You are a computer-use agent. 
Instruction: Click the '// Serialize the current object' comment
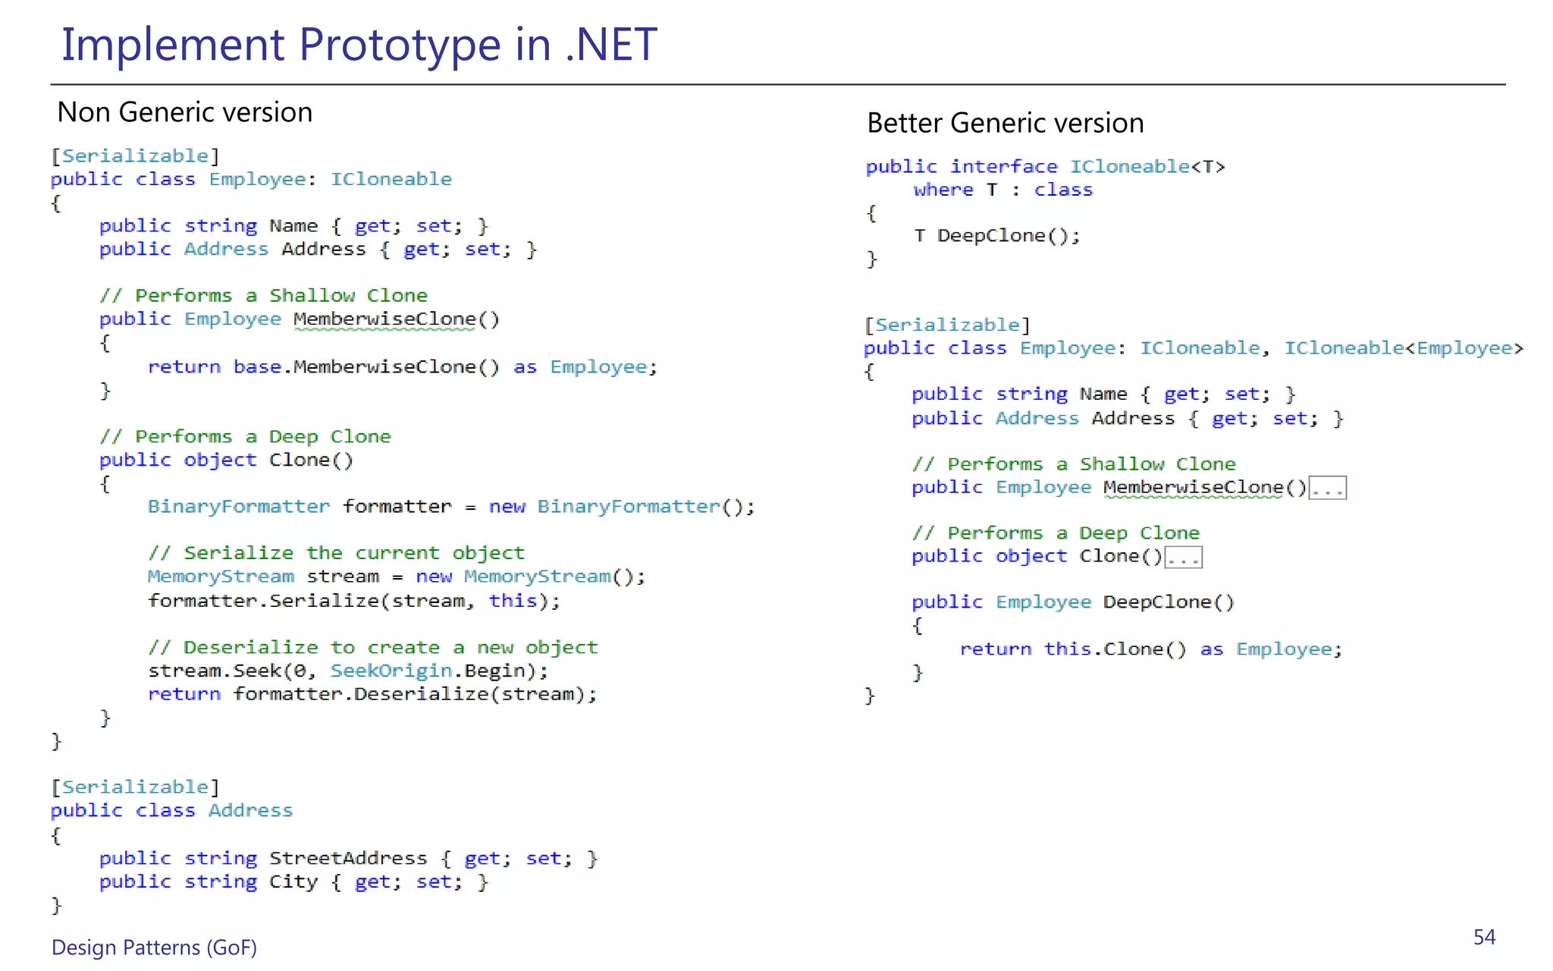pyautogui.click(x=336, y=553)
